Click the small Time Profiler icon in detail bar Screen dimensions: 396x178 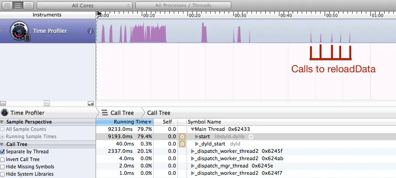click(5, 113)
